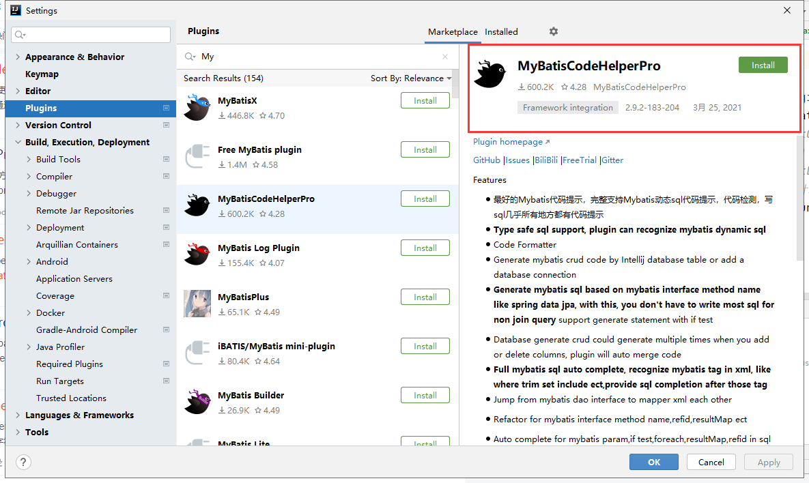The width and height of the screenshot is (809, 483).
Task: Expand the Editor settings section
Action: pyautogui.click(x=18, y=91)
